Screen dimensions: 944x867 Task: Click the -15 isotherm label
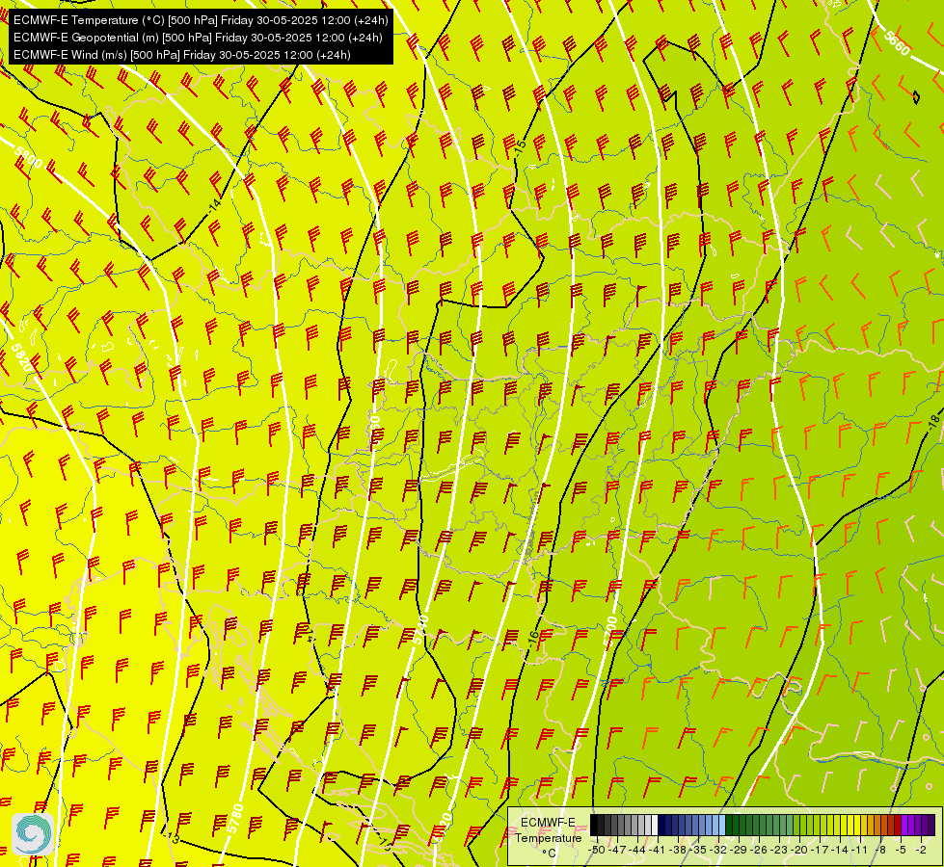521,148
